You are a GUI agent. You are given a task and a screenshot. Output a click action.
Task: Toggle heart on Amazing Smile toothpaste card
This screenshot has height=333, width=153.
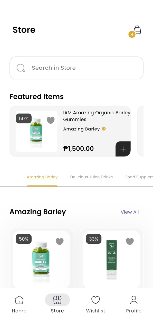130,241
